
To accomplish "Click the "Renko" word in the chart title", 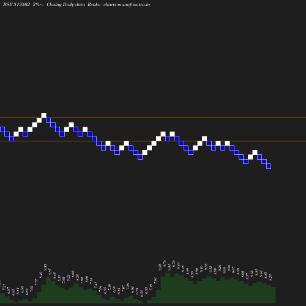I will click(94, 4).
